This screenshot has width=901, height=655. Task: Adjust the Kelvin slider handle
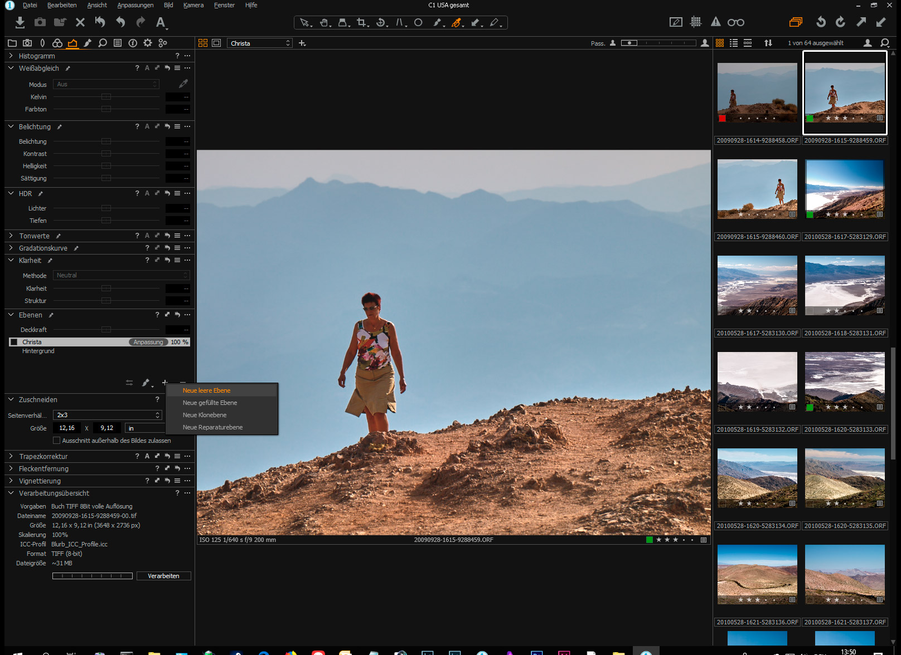tap(106, 97)
